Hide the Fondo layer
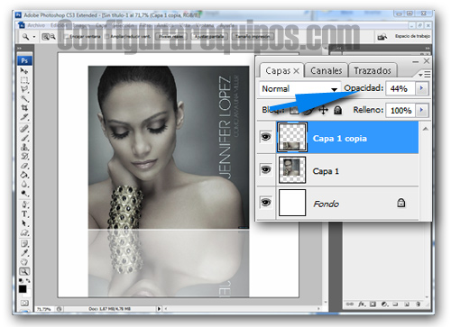This screenshot has width=451, height=327. (x=265, y=203)
